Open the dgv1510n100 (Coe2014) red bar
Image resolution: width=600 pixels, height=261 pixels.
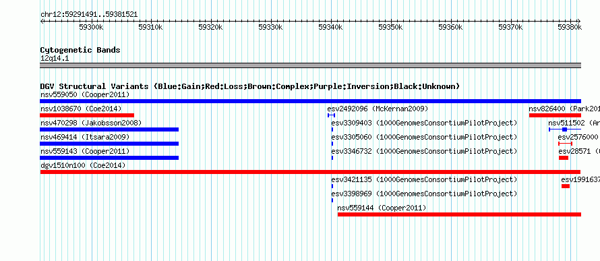tap(310, 172)
